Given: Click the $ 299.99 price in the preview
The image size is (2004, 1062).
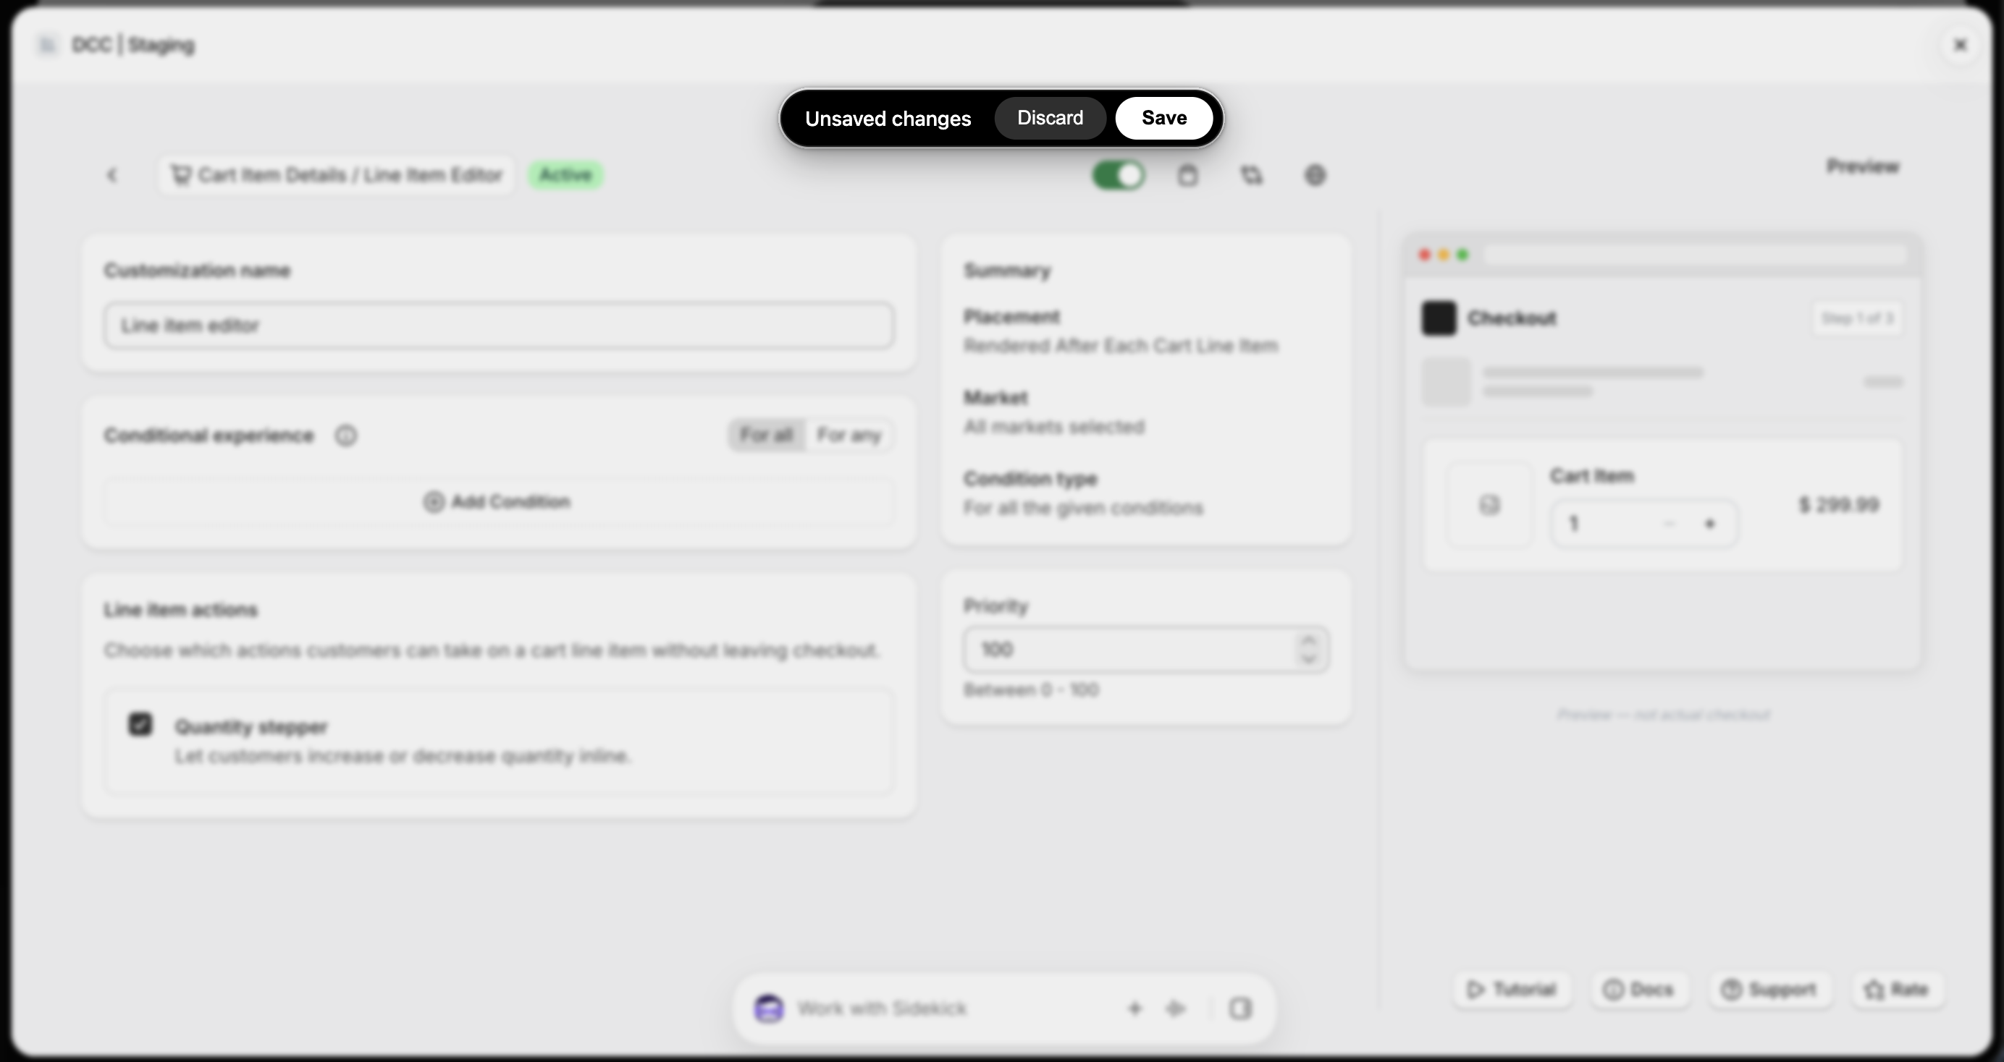Looking at the screenshot, I should [1839, 504].
